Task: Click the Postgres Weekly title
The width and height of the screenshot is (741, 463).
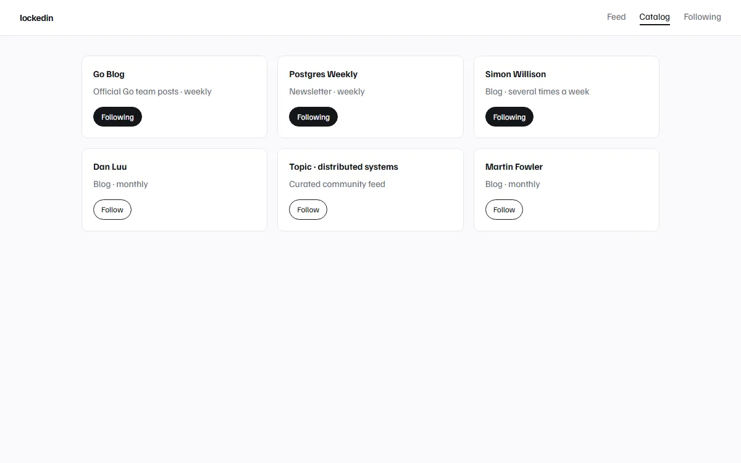Action: (323, 74)
